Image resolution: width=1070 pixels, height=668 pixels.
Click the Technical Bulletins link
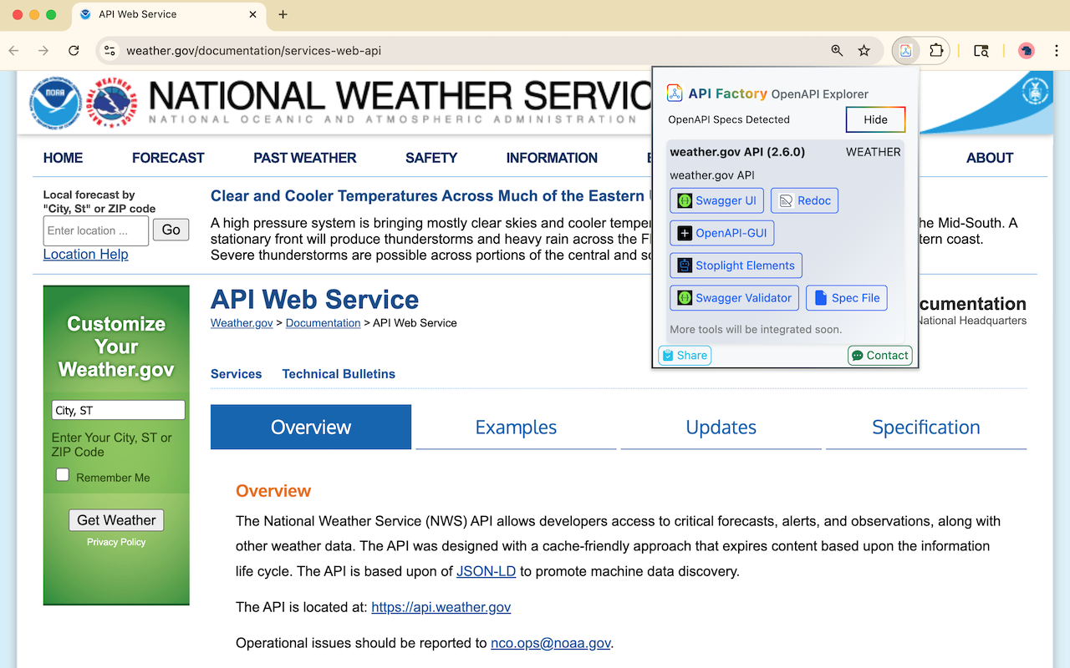tap(339, 374)
